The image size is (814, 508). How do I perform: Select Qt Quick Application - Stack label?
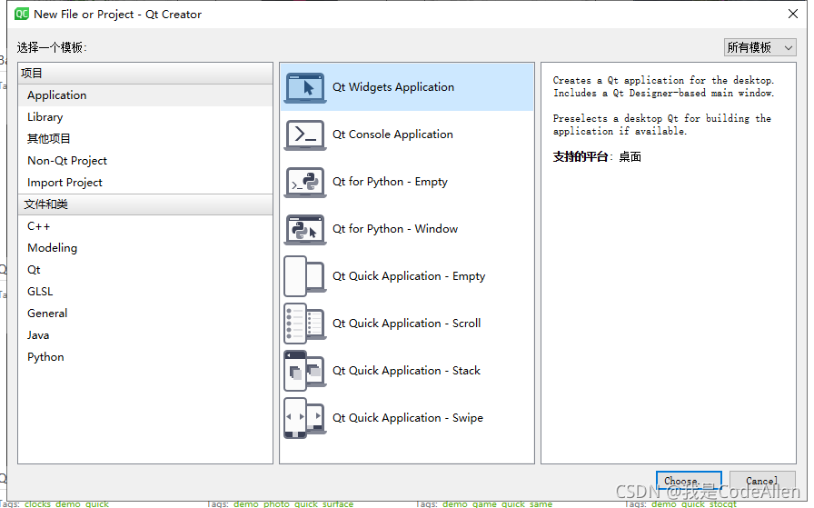406,371
